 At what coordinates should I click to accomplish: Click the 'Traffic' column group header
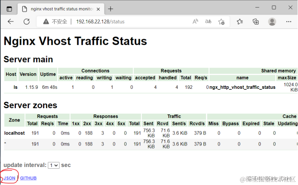click(x=174, y=116)
